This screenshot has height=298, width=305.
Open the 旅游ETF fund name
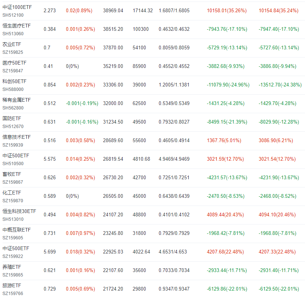point(12,285)
